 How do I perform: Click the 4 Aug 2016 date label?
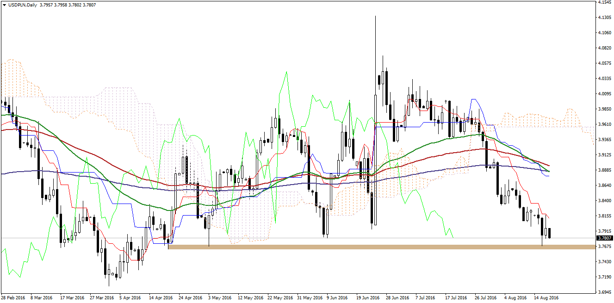(515, 298)
